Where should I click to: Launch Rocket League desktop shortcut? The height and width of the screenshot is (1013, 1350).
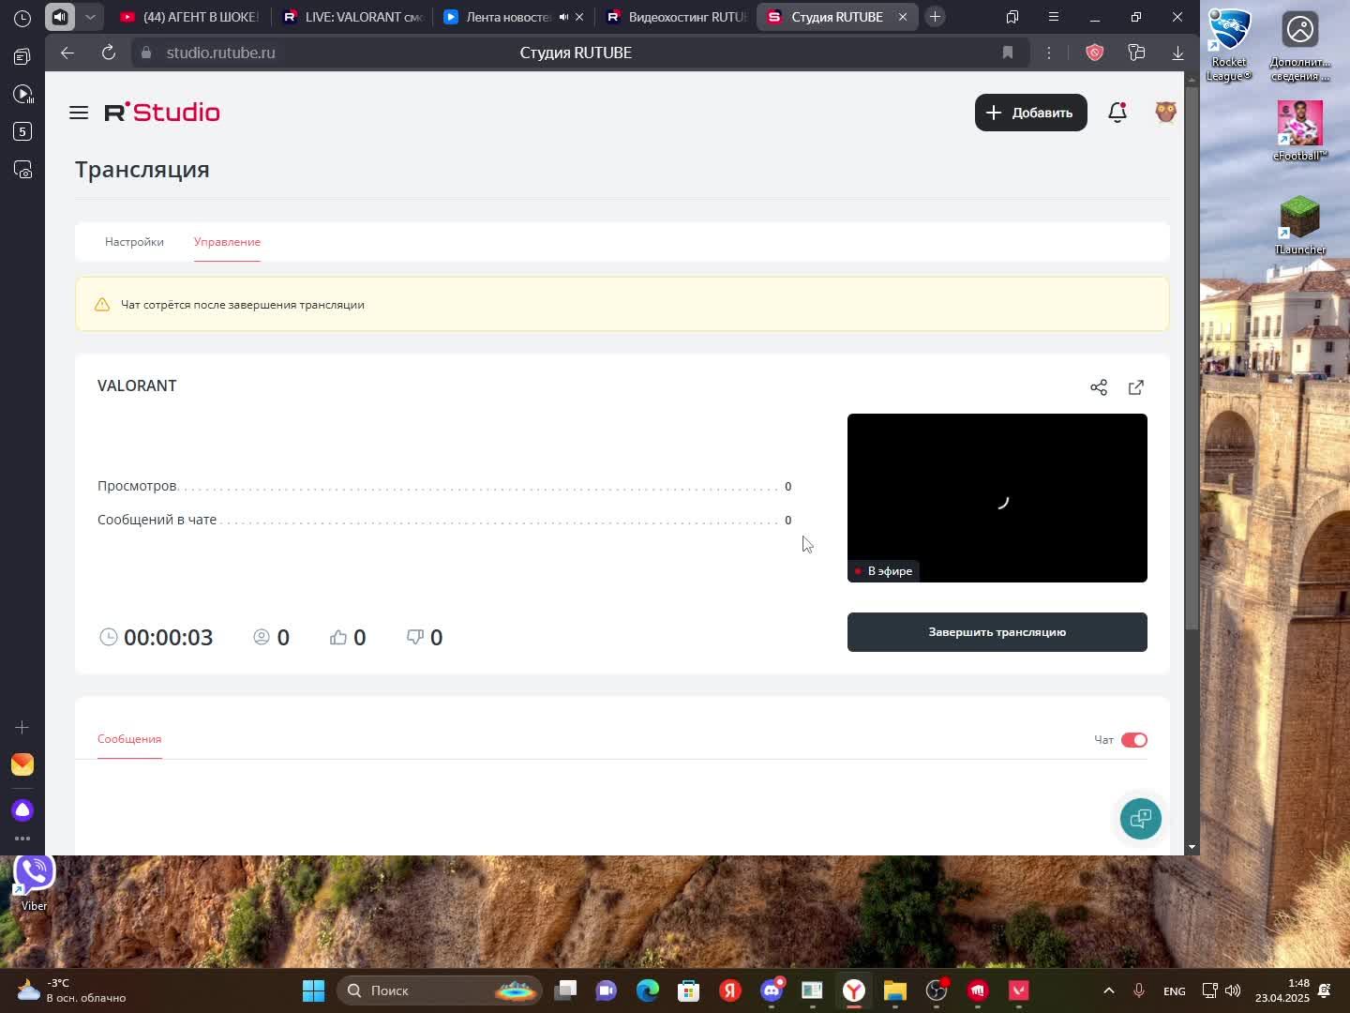(1229, 45)
